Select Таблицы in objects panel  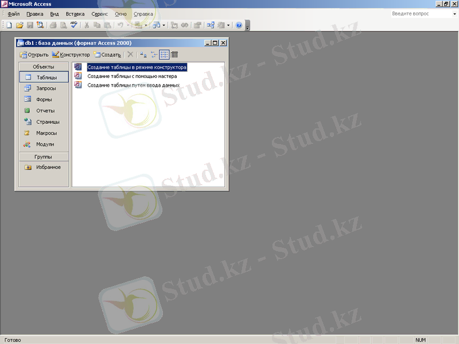(44, 77)
